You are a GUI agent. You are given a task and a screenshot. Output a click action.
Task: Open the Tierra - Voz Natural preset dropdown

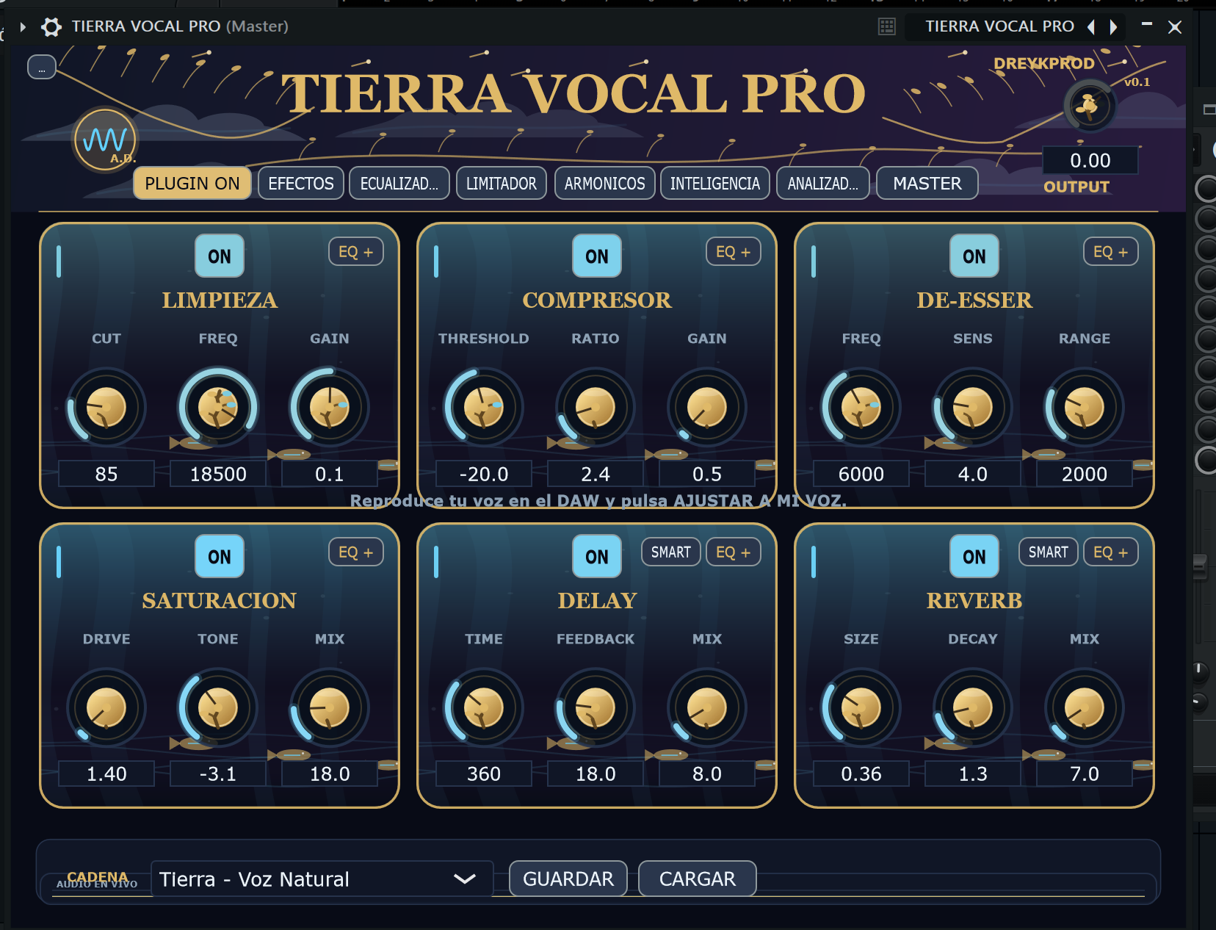click(322, 879)
